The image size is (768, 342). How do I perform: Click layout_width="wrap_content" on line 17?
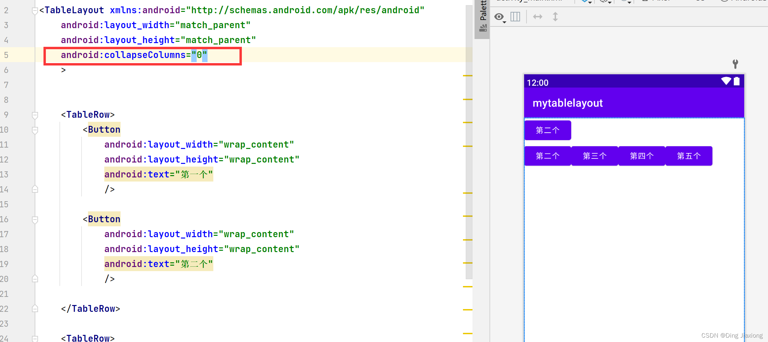199,234
